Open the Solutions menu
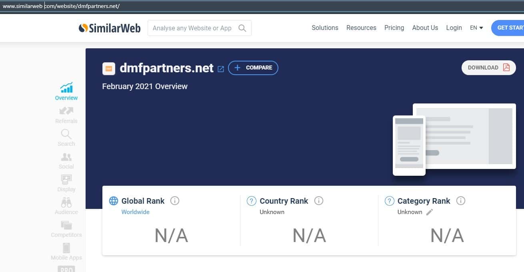This screenshot has width=524, height=272. pyautogui.click(x=325, y=28)
